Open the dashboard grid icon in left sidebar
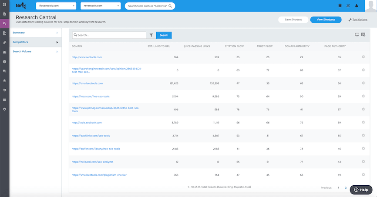The image size is (377, 197). point(4,4)
